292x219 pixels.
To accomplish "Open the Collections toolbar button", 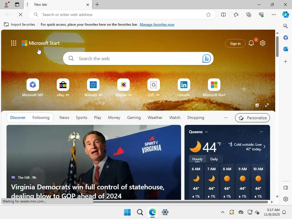I will coord(249,15).
